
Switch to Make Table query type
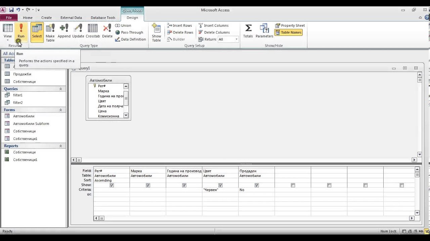(50, 32)
